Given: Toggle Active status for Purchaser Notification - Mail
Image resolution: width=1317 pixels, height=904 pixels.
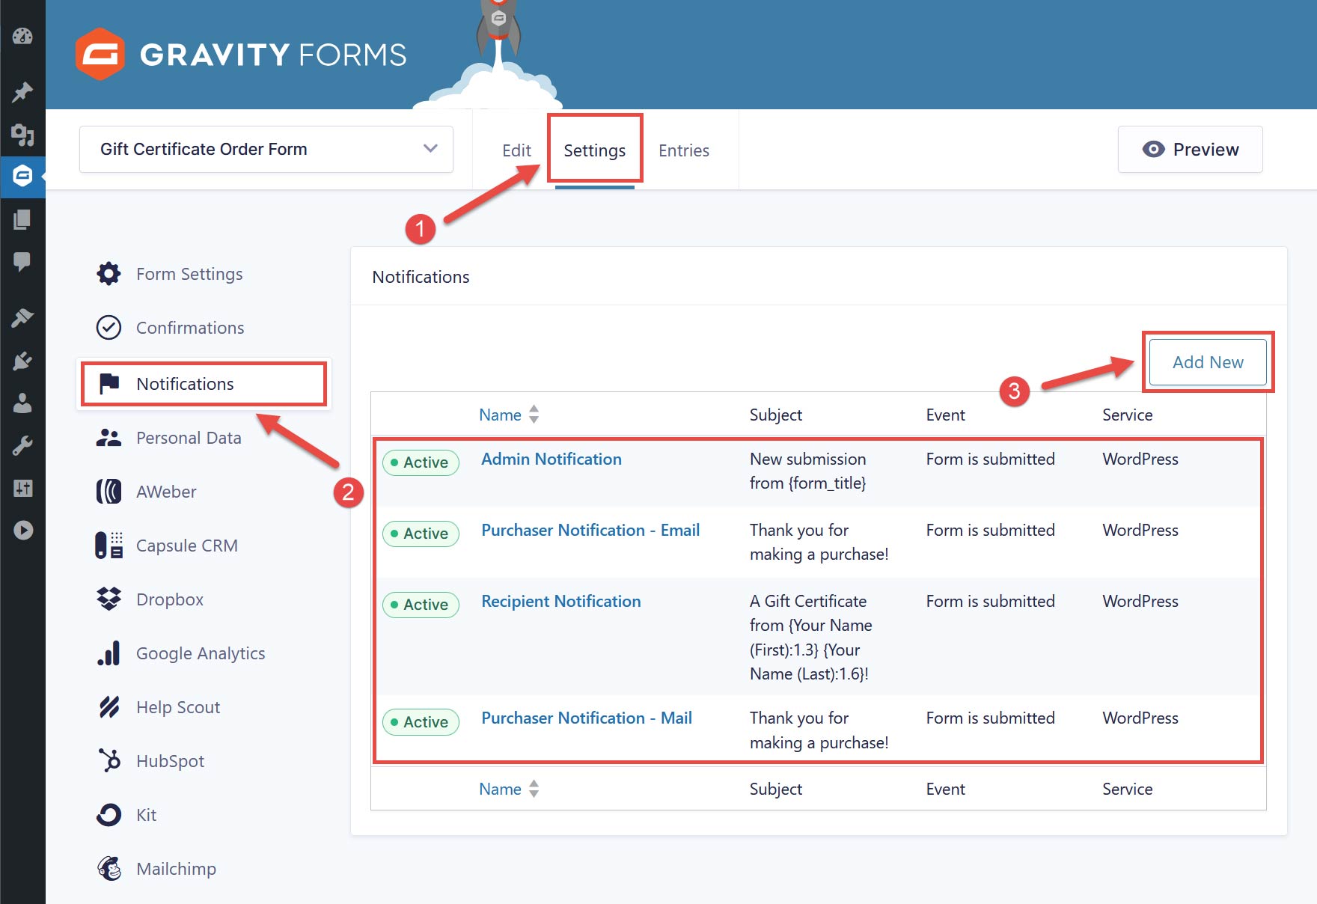Looking at the screenshot, I should [x=421, y=722].
